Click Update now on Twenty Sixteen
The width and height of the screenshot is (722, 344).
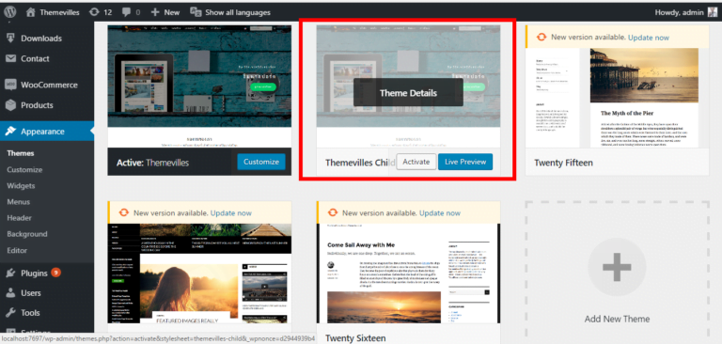[x=440, y=213]
